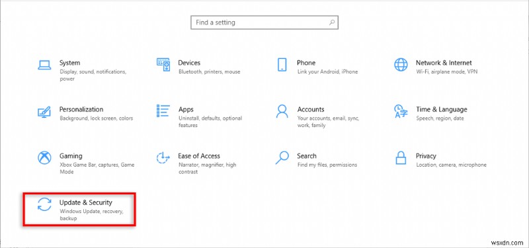This screenshot has height=248, width=529.
Task: Click 'Find my files, permissions' text
Action: pos(327,165)
